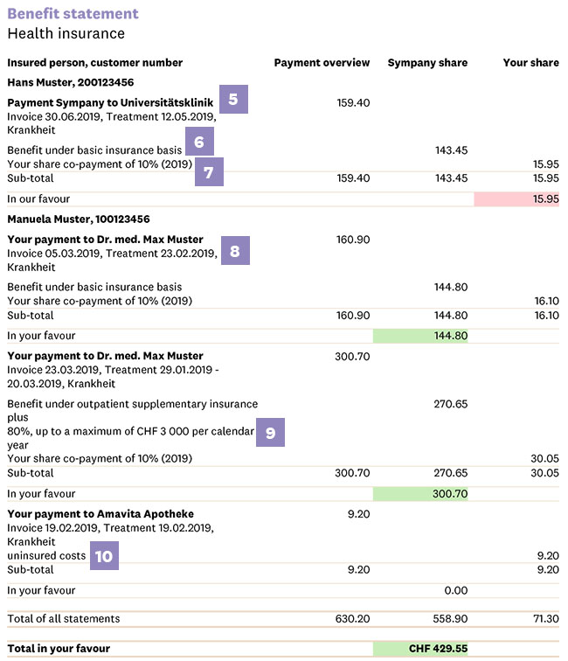Click the purple marker number 6
Image resolution: width=568 pixels, height=661 pixels.
pyautogui.click(x=199, y=142)
